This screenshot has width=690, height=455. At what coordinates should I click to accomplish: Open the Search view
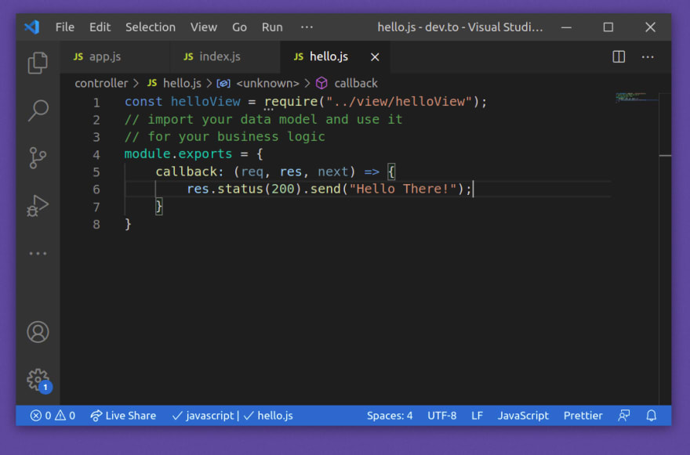point(38,110)
